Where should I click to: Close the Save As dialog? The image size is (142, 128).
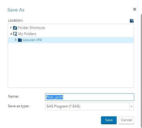point(135,9)
